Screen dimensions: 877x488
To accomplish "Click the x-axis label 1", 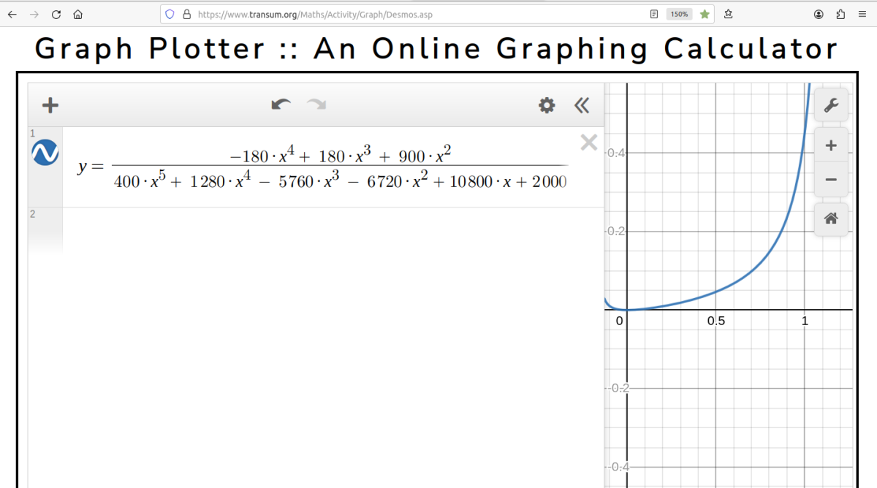I will (805, 321).
